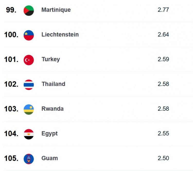Open the Guam country name
193x171 pixels.
(50, 158)
